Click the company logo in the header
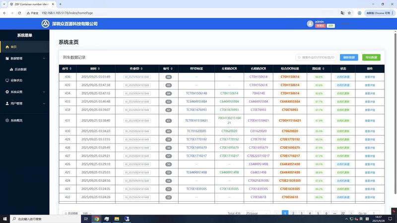The height and width of the screenshot is (223, 397). coord(46,23)
